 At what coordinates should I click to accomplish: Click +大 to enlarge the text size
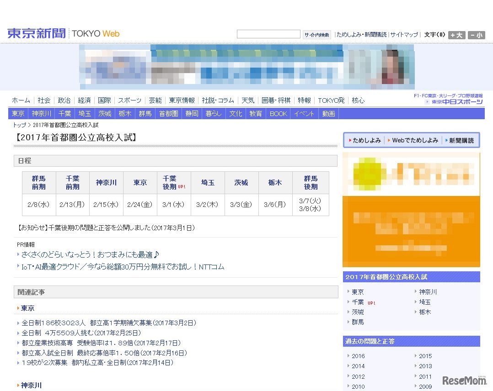tap(456, 35)
